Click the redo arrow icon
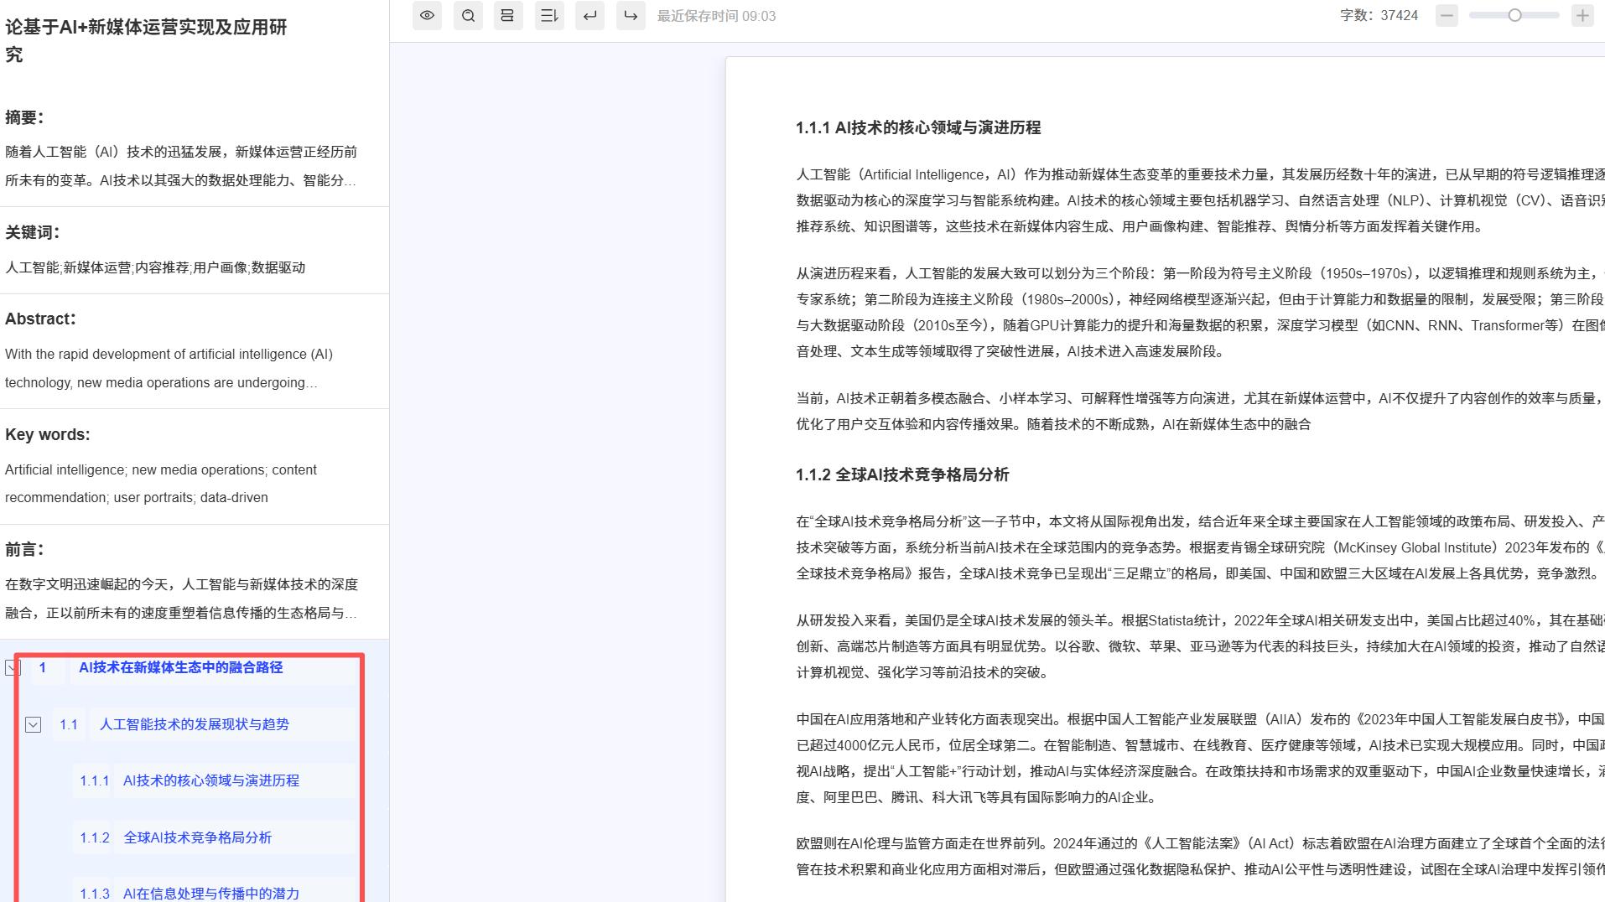1605x902 pixels. (x=630, y=15)
